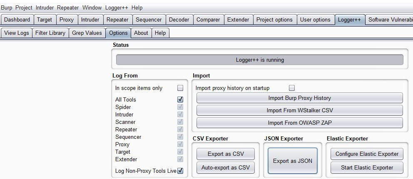Image resolution: width=413 pixels, height=179 pixels.
Task: Click Configure Elastic Exporter button
Action: click(x=367, y=154)
